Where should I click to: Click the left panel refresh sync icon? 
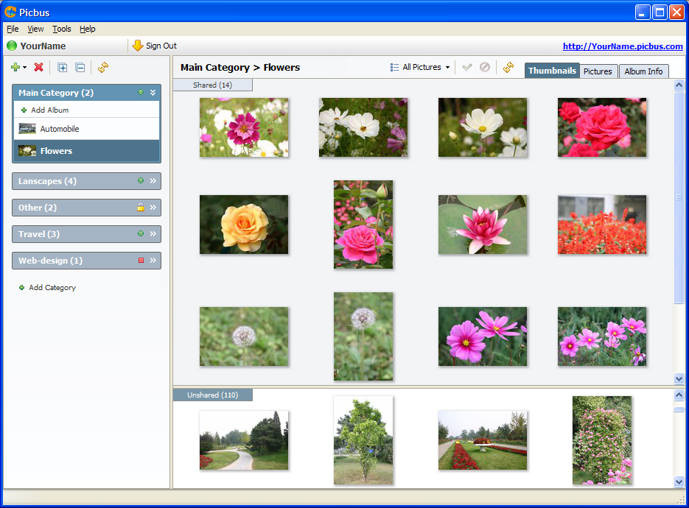[x=103, y=67]
